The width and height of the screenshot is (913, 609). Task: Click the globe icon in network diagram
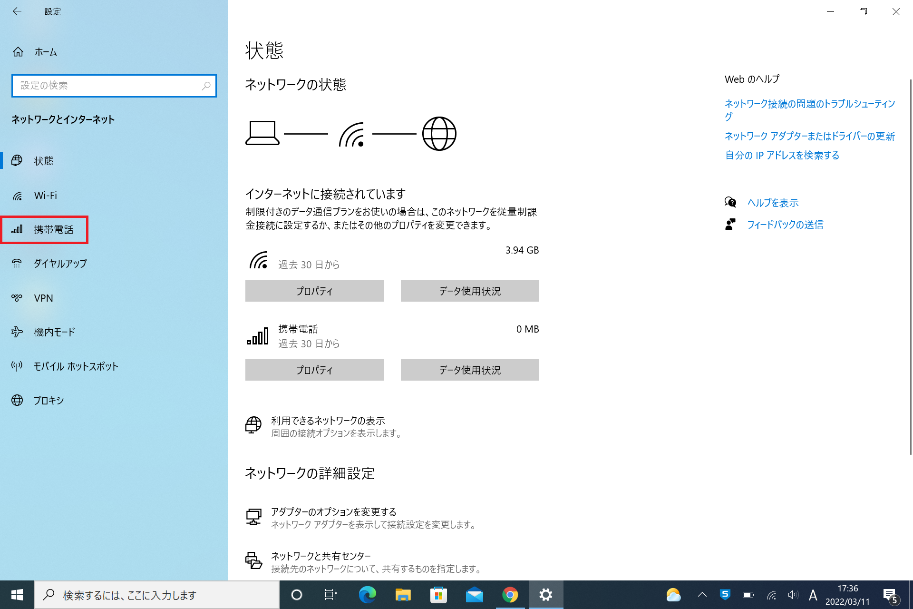tap(439, 134)
